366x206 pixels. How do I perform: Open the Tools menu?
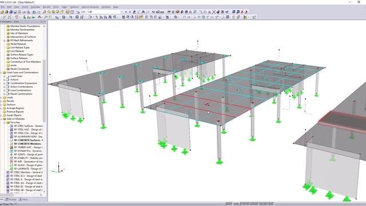(56, 7)
